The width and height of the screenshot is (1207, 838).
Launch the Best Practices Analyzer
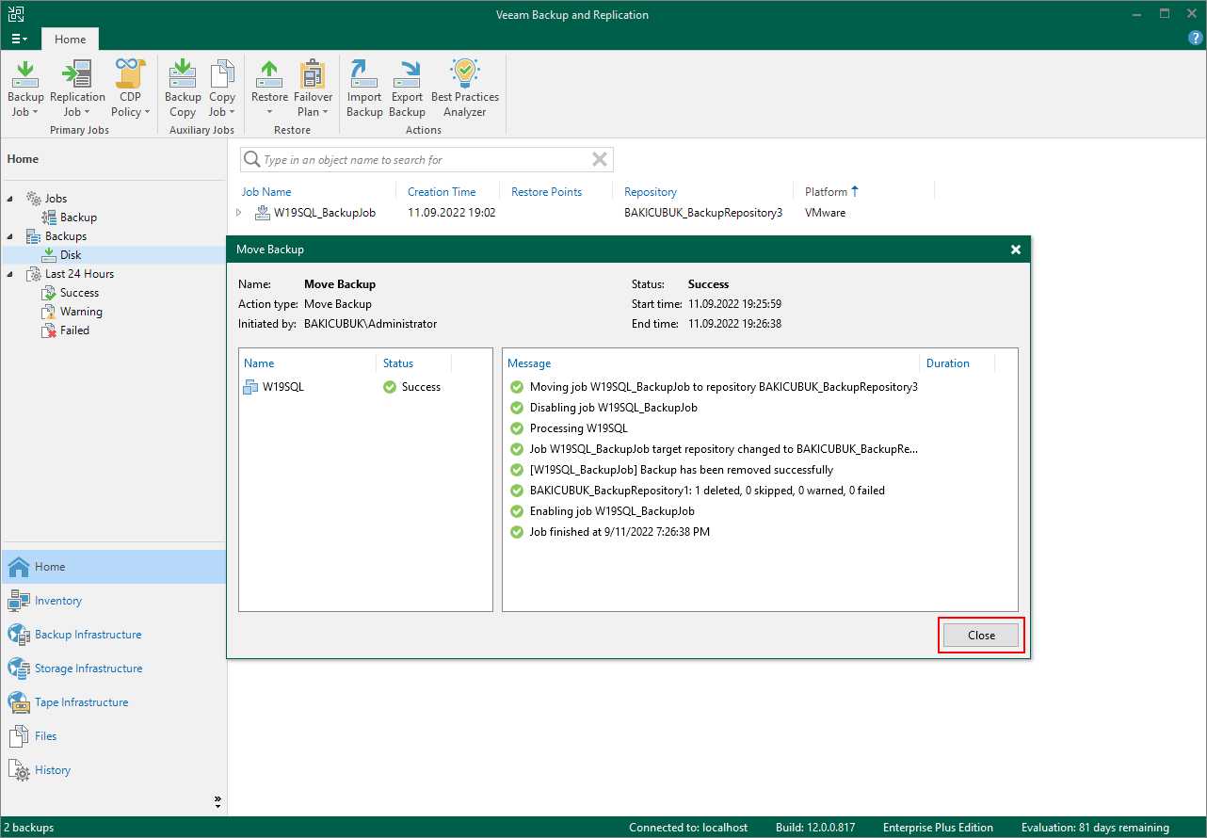465,89
